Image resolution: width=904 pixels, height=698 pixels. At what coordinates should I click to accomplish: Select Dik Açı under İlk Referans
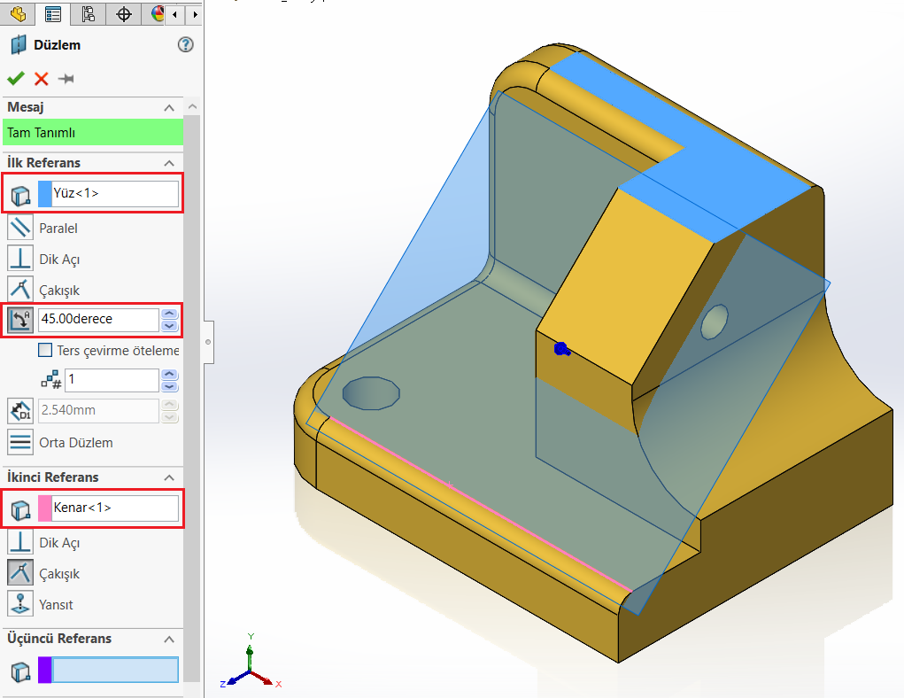pyautogui.click(x=20, y=260)
